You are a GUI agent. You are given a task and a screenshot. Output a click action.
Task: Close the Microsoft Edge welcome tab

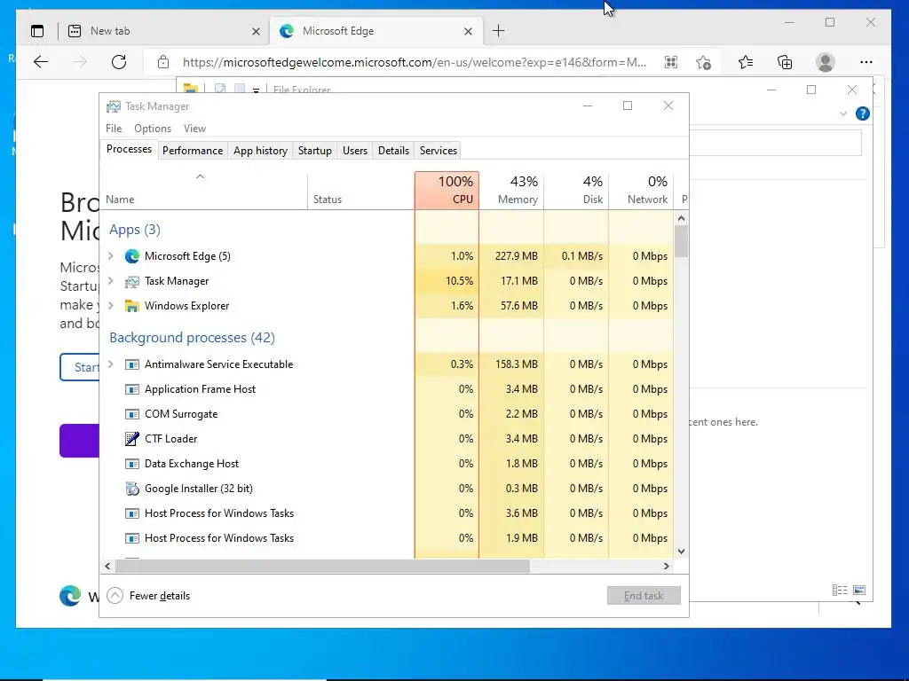[x=468, y=31]
